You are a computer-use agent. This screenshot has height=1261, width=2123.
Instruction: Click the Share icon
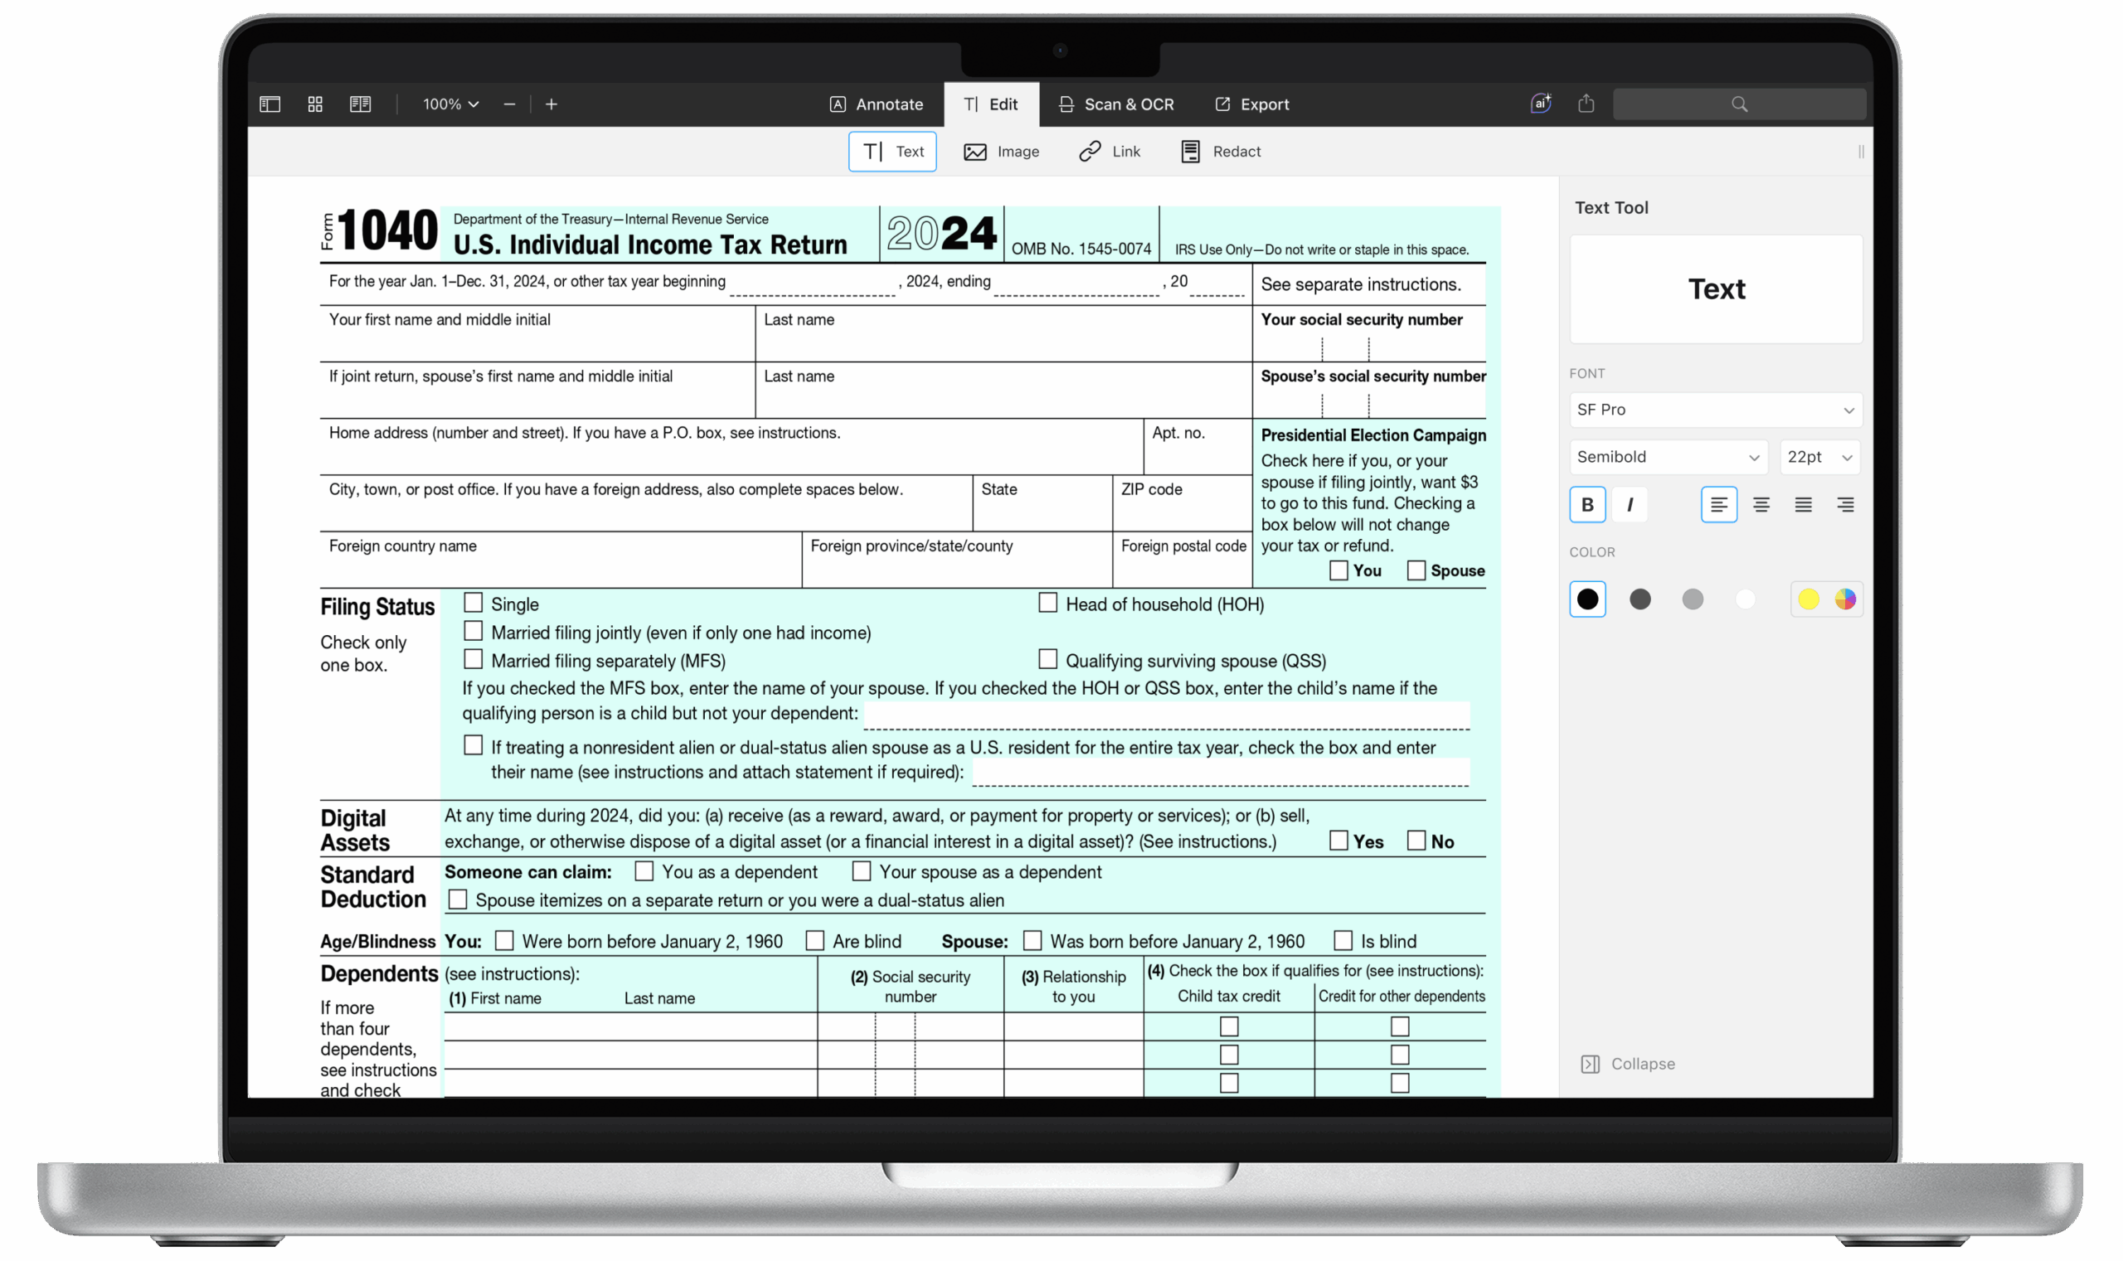click(x=1586, y=103)
